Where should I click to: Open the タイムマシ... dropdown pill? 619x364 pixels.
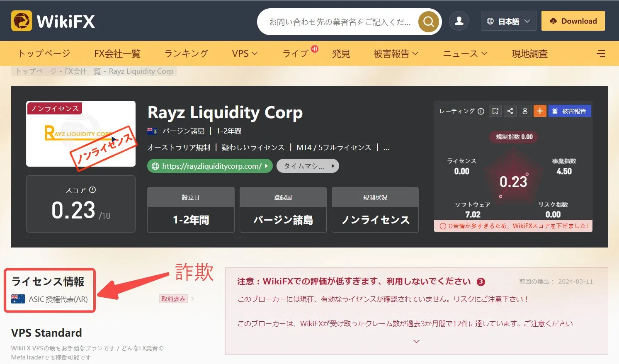coord(308,166)
